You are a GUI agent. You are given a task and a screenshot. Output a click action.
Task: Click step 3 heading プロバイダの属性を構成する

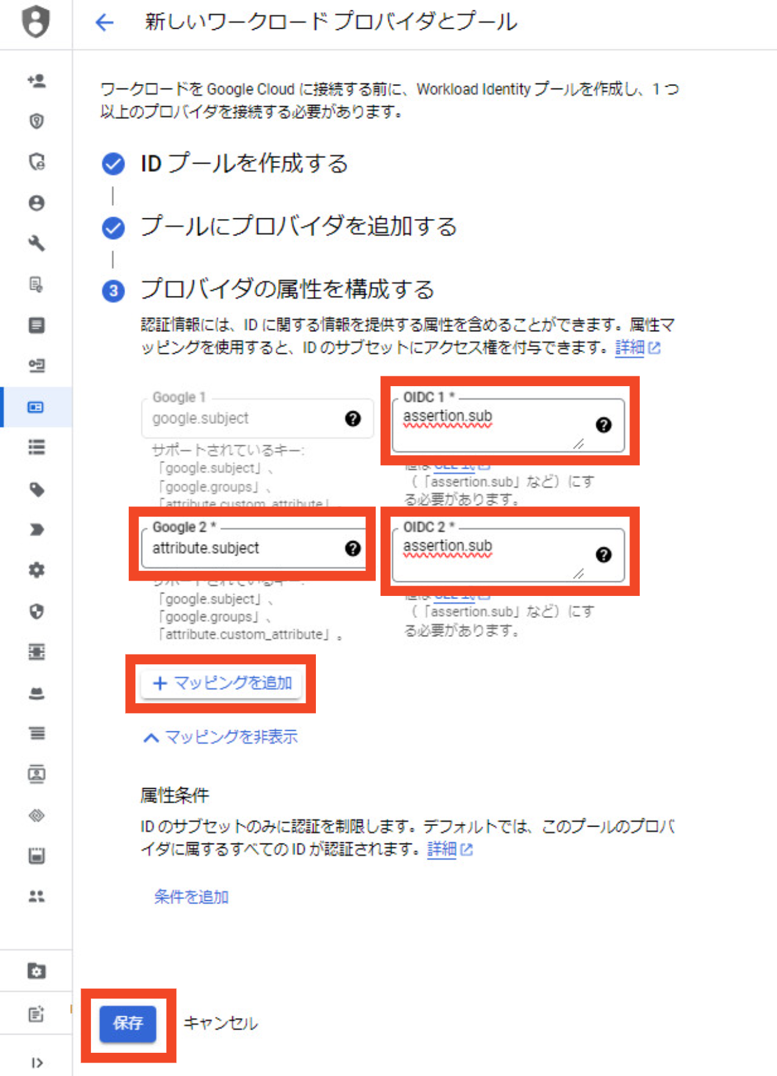click(x=287, y=289)
